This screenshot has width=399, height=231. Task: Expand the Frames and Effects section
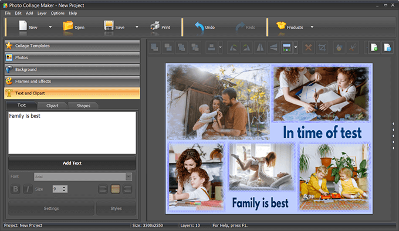(72, 81)
